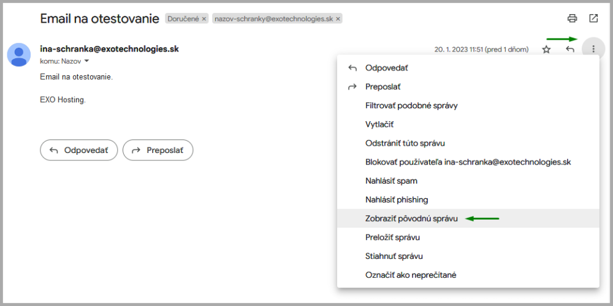Image resolution: width=613 pixels, height=306 pixels.
Task: Choose Stiahnuť správu from menu
Action: coord(394,256)
